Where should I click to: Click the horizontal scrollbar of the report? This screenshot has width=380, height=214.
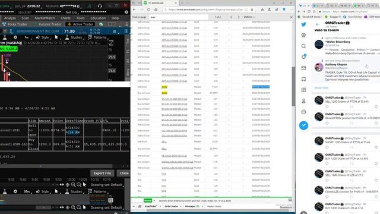point(56,166)
